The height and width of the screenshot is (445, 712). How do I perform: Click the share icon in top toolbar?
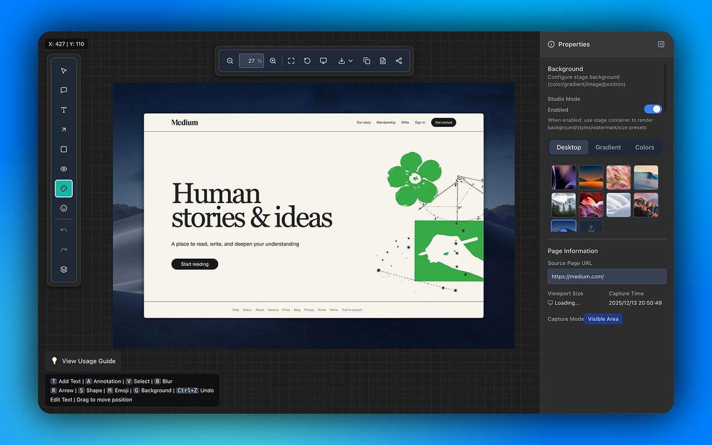pos(399,61)
